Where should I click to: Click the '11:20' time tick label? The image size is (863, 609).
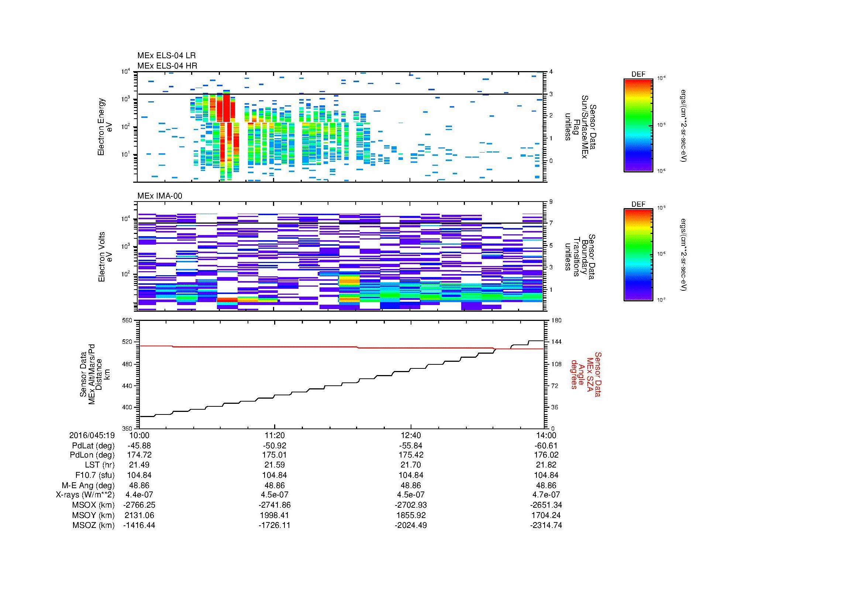click(x=275, y=435)
